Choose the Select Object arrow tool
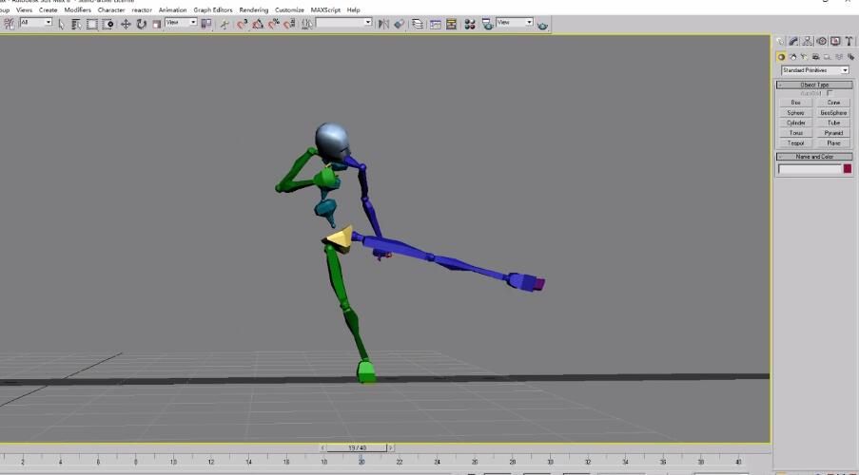This screenshot has width=859, height=475. pyautogui.click(x=61, y=24)
